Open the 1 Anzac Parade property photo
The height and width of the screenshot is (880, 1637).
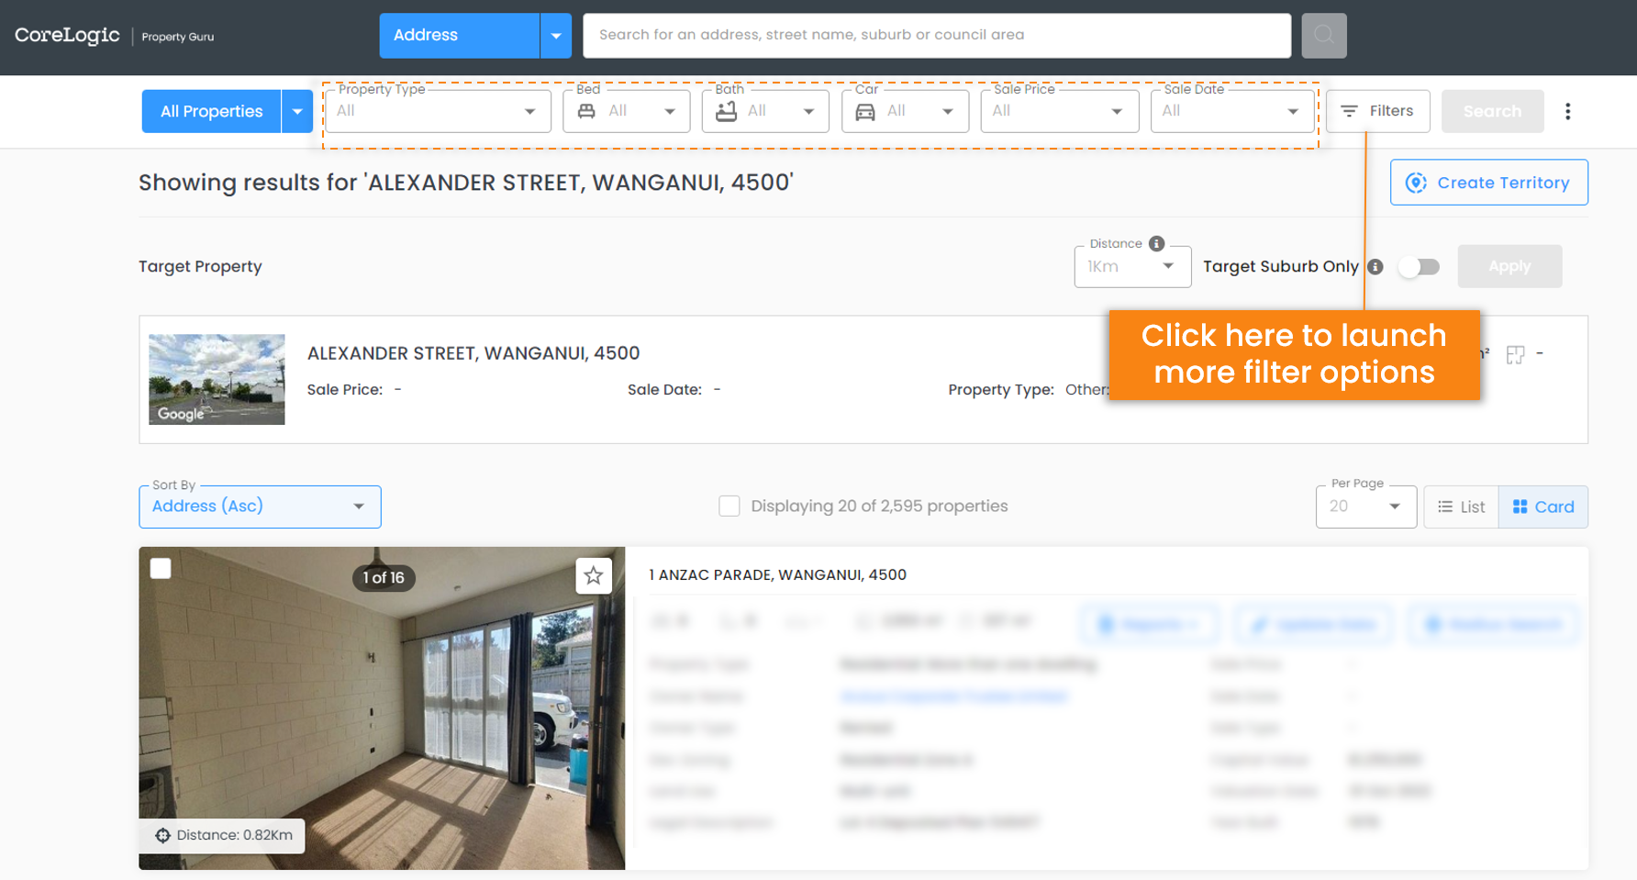click(x=382, y=708)
